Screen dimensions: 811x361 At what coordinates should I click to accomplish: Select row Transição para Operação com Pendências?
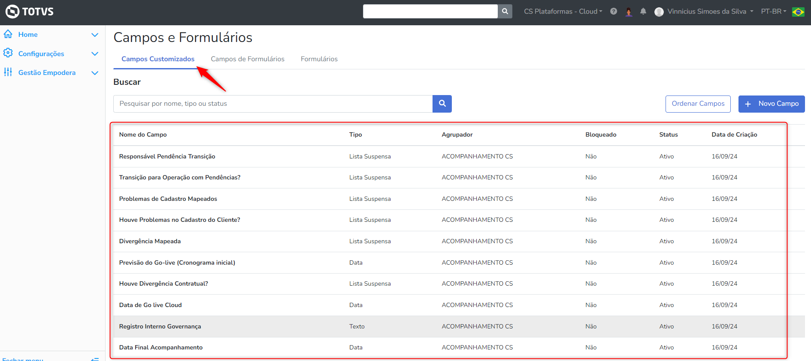click(459, 178)
